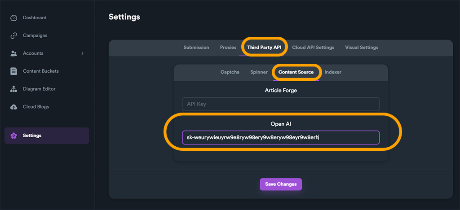Open the Submission settings tab
Viewport: 460px width, 210px height.
(x=196, y=48)
